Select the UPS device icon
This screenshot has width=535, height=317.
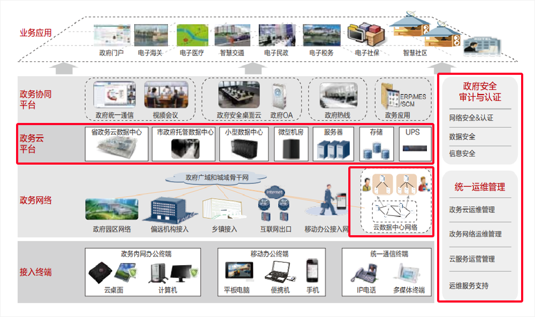(x=415, y=146)
